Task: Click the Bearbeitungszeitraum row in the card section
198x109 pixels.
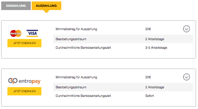Action: 123,39
